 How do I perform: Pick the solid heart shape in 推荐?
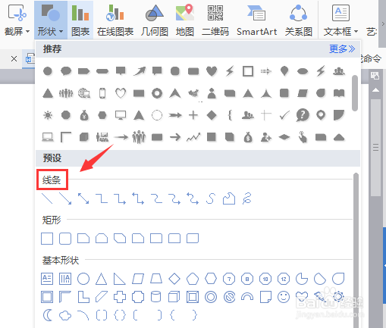(x=212, y=71)
